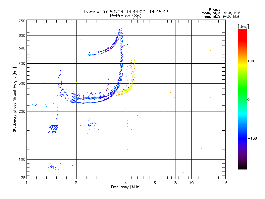Click the '4' x-axis tick label
The height and width of the screenshot is (199, 265).
pos(126,183)
